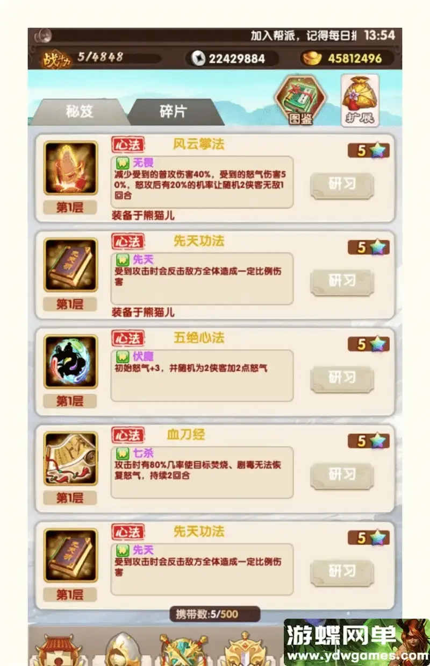This screenshot has height=666, width=430.
Task: Tap the first 先天功法 book icon
Action: pos(70,265)
